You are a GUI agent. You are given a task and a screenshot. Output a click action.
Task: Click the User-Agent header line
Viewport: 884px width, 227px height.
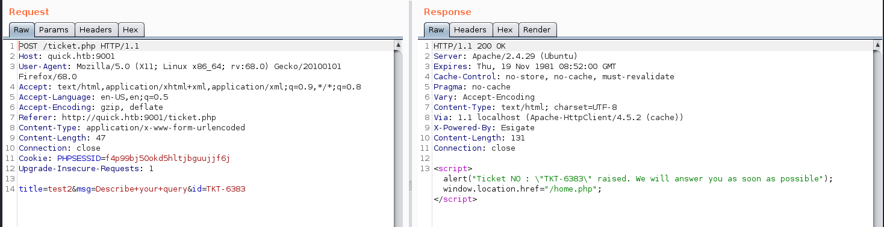pos(180,66)
